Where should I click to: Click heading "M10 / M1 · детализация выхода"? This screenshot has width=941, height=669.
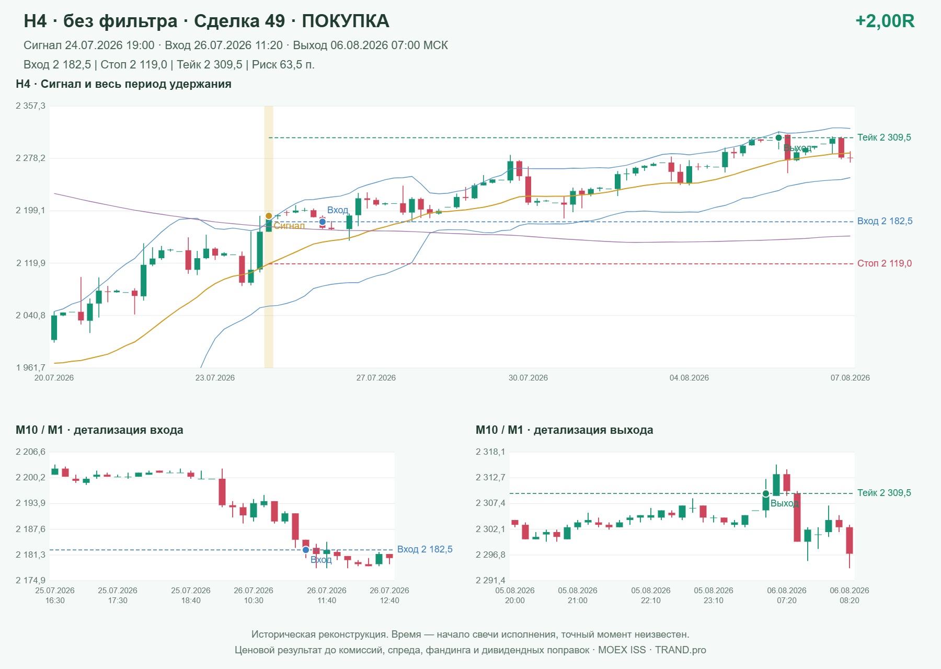click(564, 430)
